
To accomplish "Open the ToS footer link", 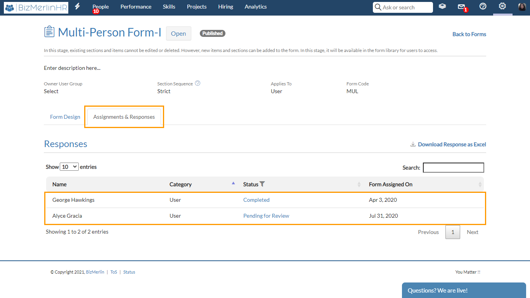I will (x=114, y=272).
